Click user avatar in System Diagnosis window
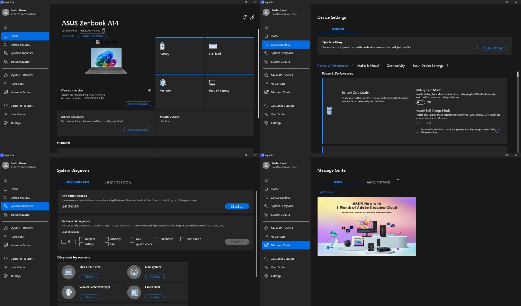 pyautogui.click(x=5, y=165)
